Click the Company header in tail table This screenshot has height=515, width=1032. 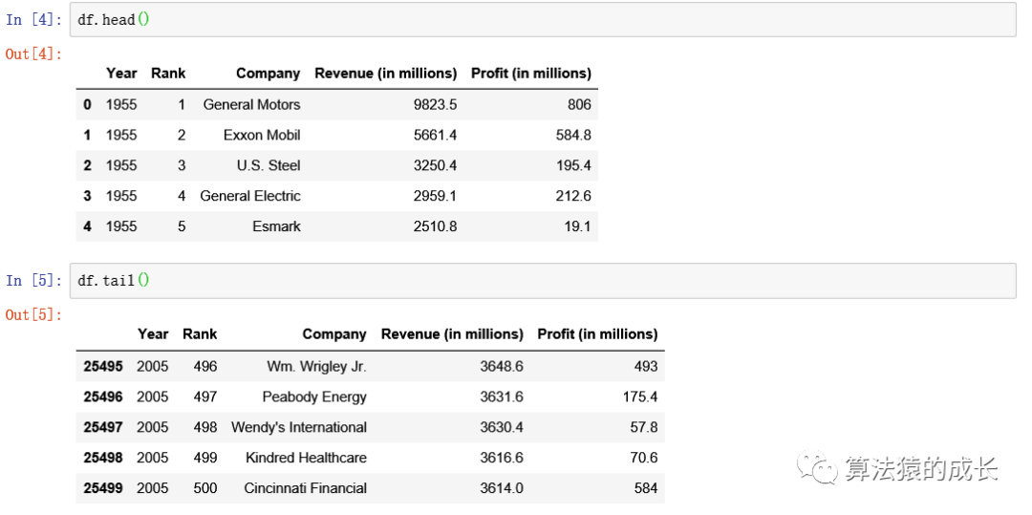click(x=334, y=334)
